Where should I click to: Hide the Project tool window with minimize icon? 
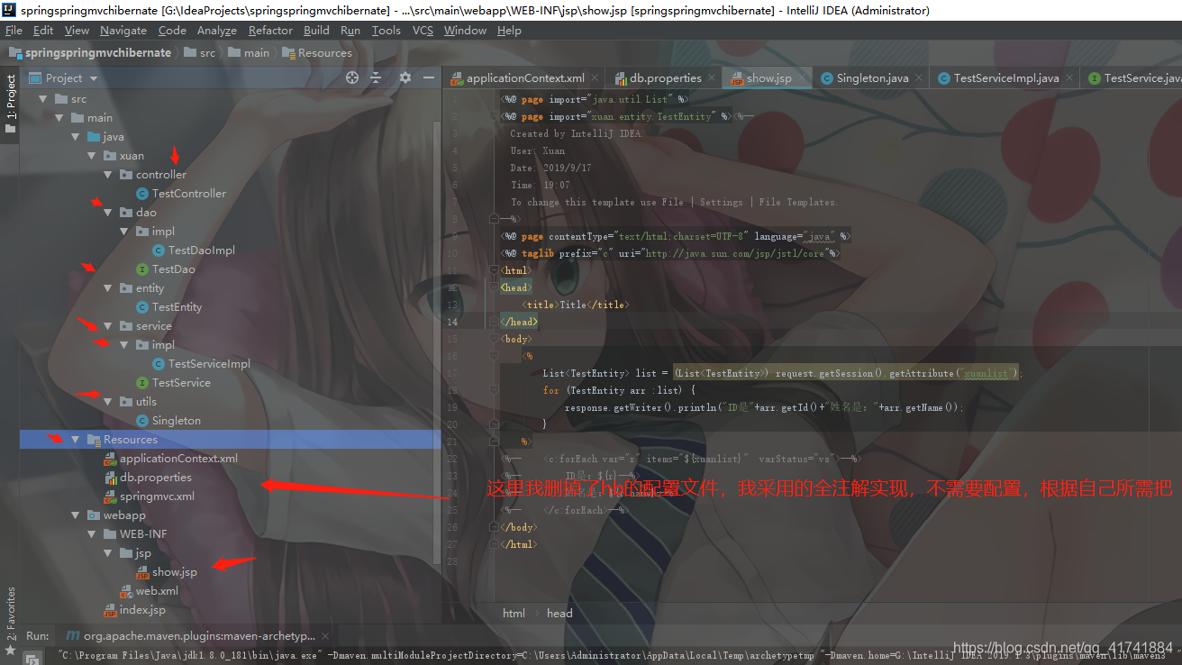[428, 78]
